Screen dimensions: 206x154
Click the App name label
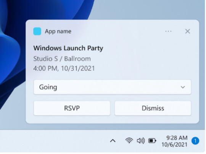[x=58, y=32]
